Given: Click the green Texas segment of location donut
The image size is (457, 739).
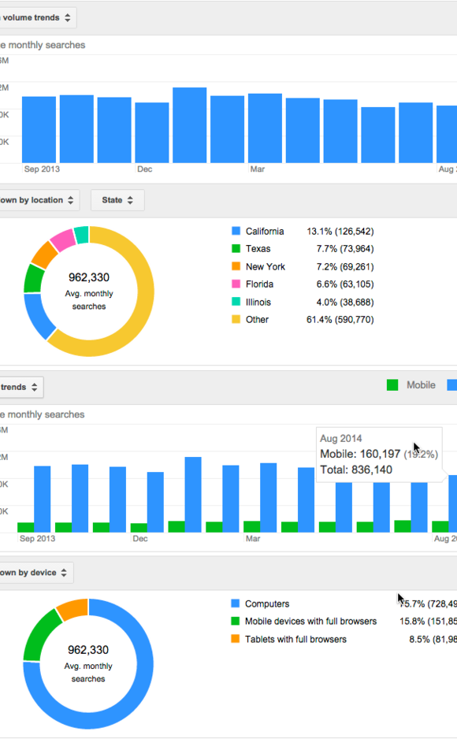Looking at the screenshot, I should (x=33, y=279).
